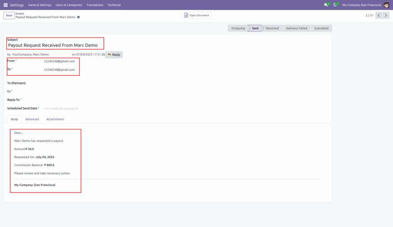Open the apps menu grid icon

5,5
